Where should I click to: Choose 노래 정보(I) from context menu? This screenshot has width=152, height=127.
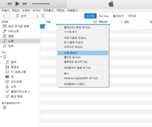click(x=83, y=53)
